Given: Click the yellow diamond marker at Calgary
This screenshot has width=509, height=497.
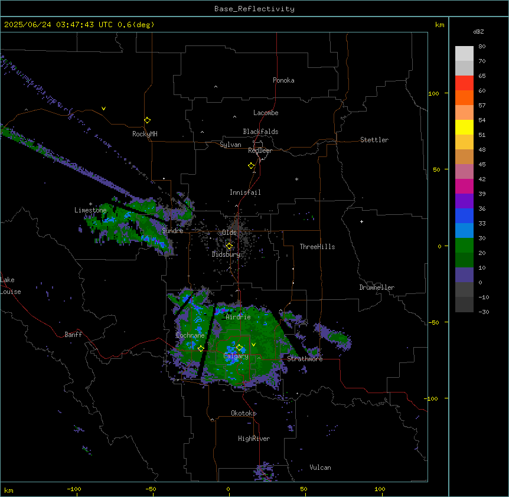Looking at the screenshot, I should [x=239, y=348].
